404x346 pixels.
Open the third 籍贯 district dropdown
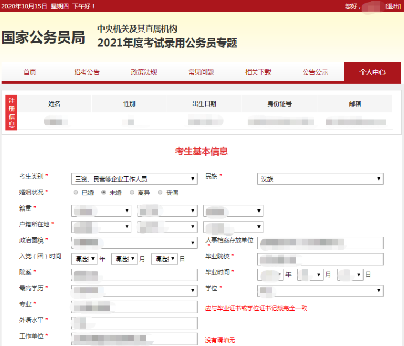(233, 211)
